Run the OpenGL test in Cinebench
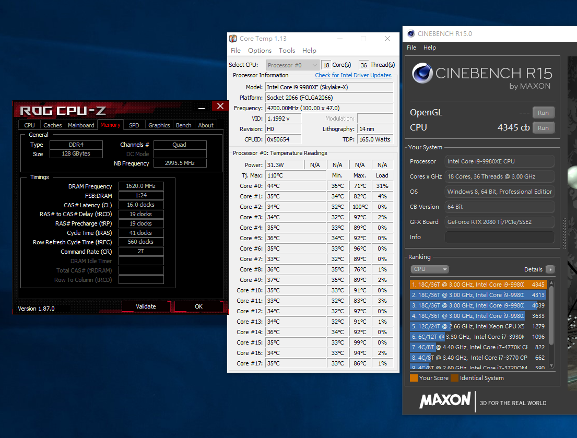 pos(543,113)
